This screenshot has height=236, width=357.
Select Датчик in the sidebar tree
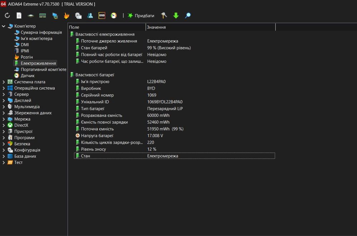27,75
